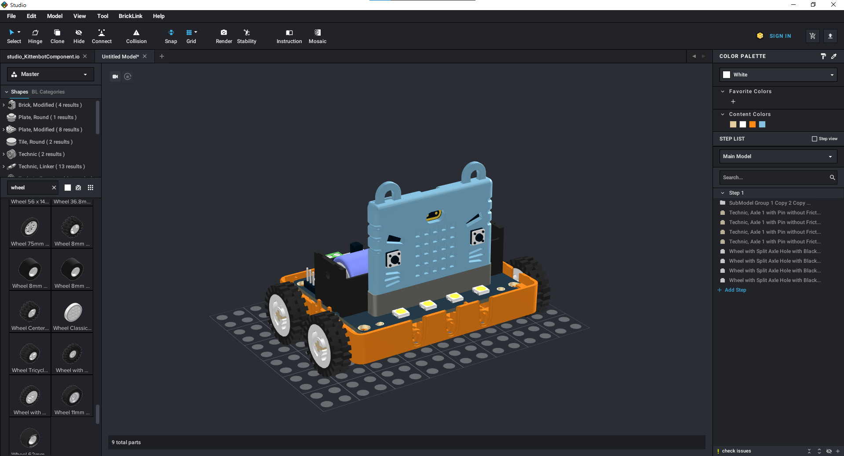Viewport: 844px width, 456px height.
Task: Activate the Connect tool
Action: [x=102, y=36]
